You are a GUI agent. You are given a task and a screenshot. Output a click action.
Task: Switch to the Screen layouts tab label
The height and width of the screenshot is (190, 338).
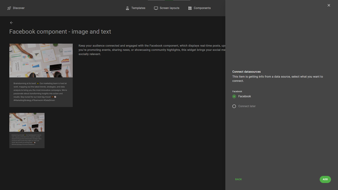170,8
